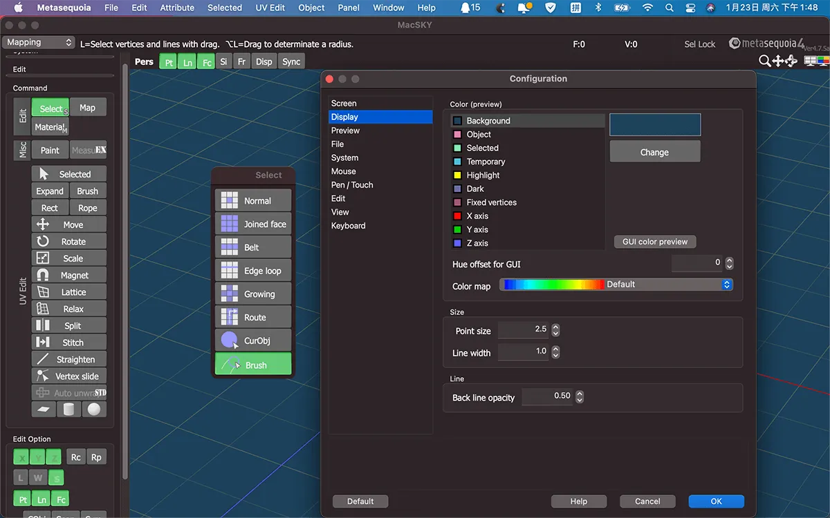Toggle the Fc face display button
Image resolution: width=830 pixels, height=518 pixels.
tap(206, 61)
